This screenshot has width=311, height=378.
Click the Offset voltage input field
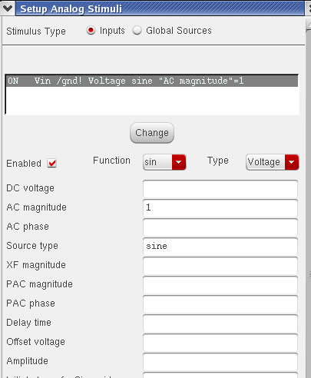(x=220, y=343)
